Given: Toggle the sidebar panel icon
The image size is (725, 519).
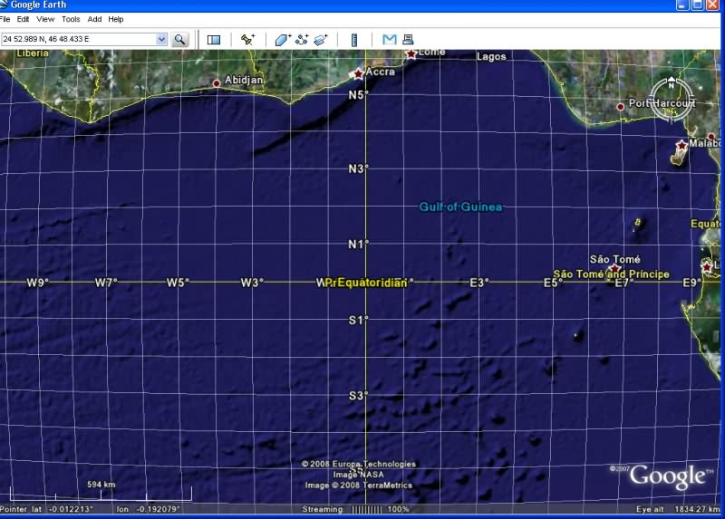Looking at the screenshot, I should (214, 40).
